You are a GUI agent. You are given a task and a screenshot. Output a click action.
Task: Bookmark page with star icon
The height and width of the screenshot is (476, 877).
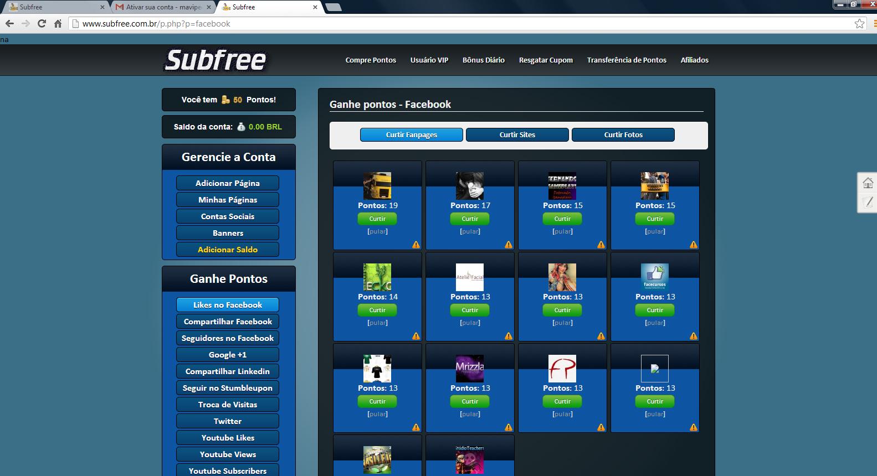tap(859, 23)
